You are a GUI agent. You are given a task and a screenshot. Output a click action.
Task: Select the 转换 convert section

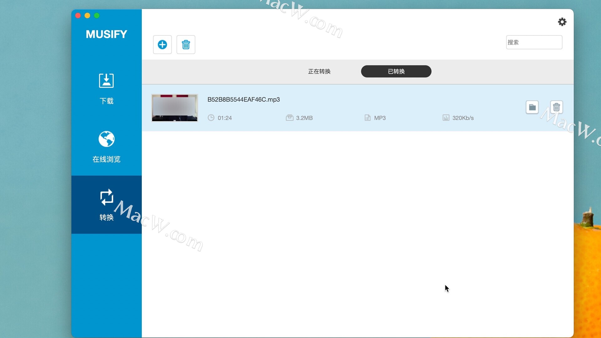coord(106,205)
